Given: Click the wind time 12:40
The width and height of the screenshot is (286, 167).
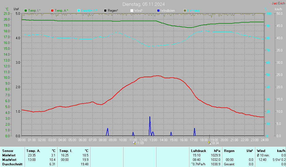Looking at the screenshot, I should [x=263, y=160].
